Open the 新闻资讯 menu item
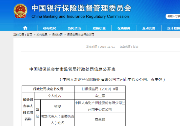 point(74,28)
